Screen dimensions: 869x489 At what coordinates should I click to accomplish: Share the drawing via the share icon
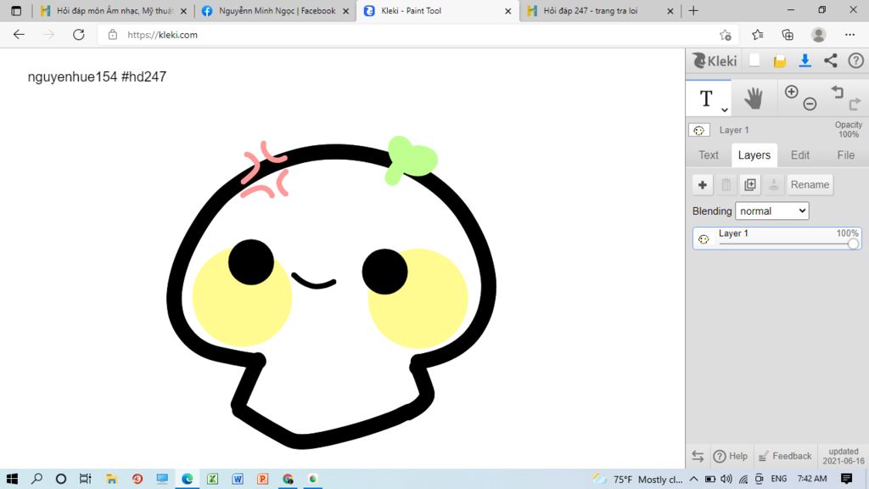point(830,60)
